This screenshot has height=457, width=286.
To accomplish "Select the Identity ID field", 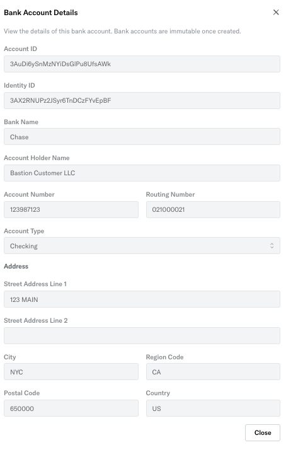I will tap(142, 101).
